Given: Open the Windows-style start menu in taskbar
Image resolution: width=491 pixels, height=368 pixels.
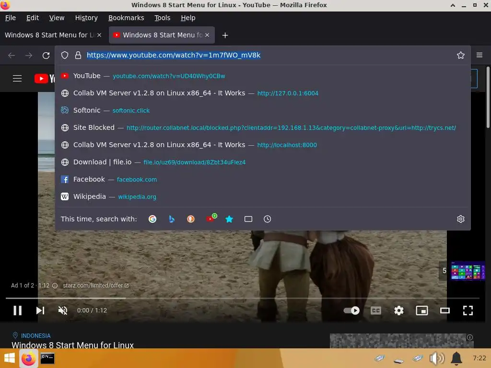Looking at the screenshot, I should pos(10,358).
